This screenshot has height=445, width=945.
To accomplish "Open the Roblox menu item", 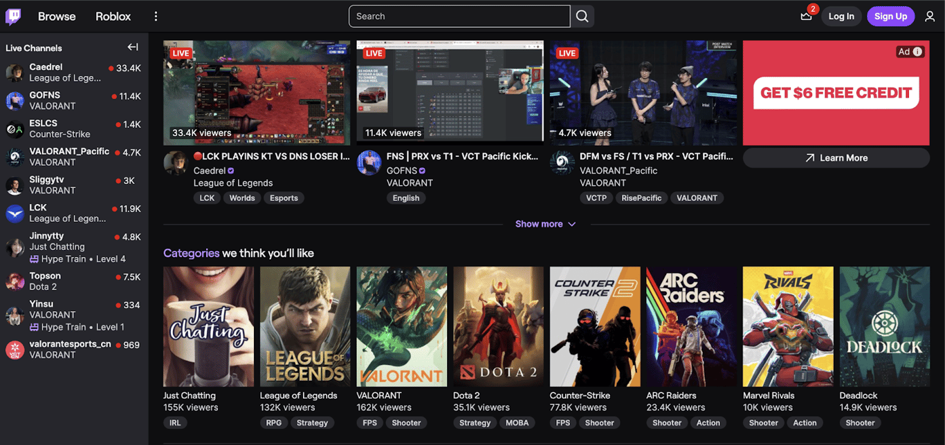I will coord(113,16).
